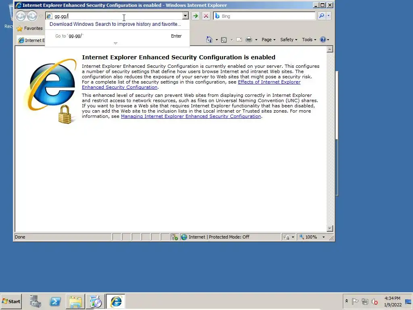Click the zoom magnifier in status bar

point(302,237)
